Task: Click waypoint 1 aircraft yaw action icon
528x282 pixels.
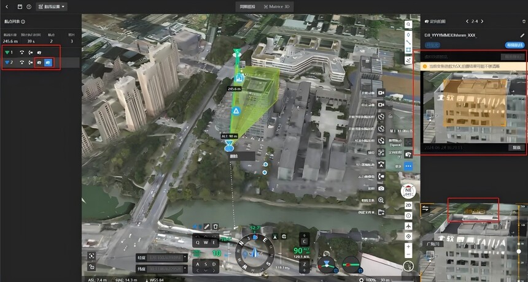Action: (22, 53)
